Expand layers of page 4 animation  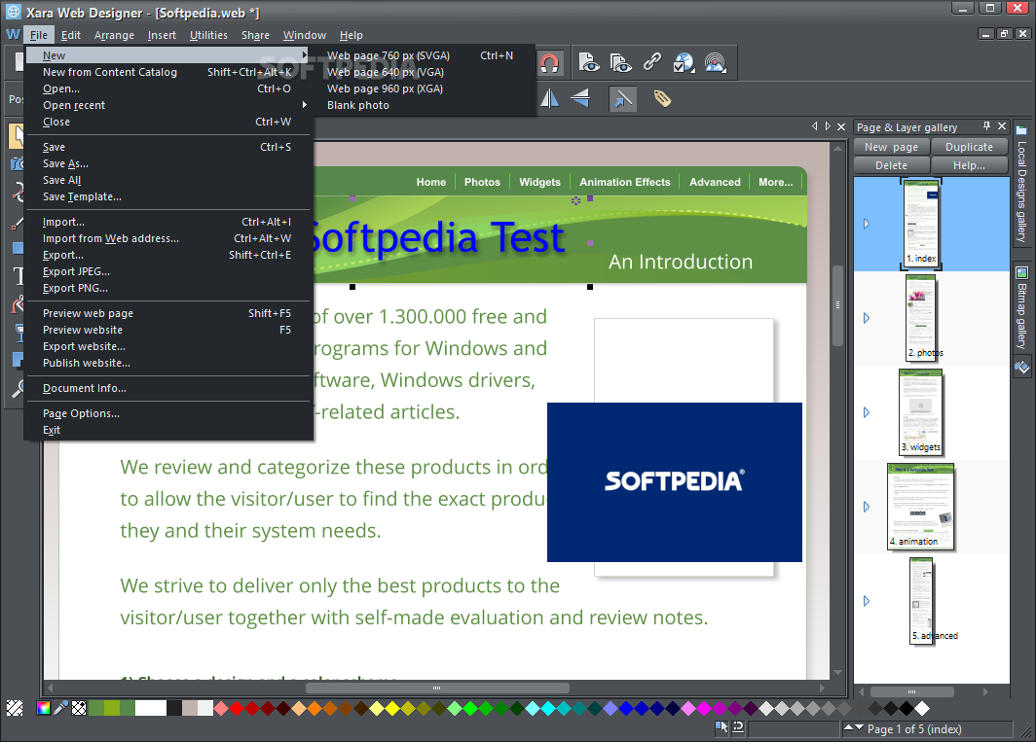pyautogui.click(x=867, y=507)
